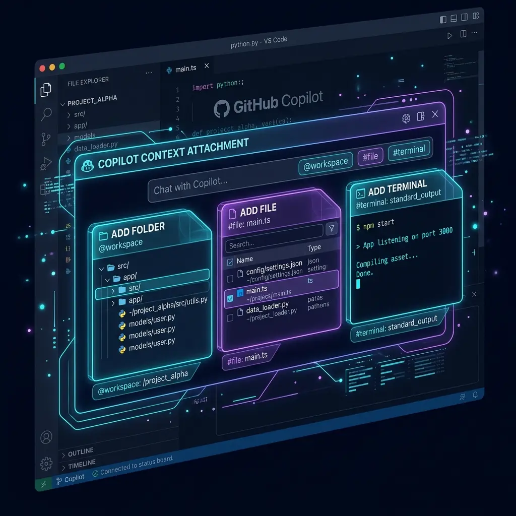Open File Explorer more actions ellipsis

(x=149, y=73)
